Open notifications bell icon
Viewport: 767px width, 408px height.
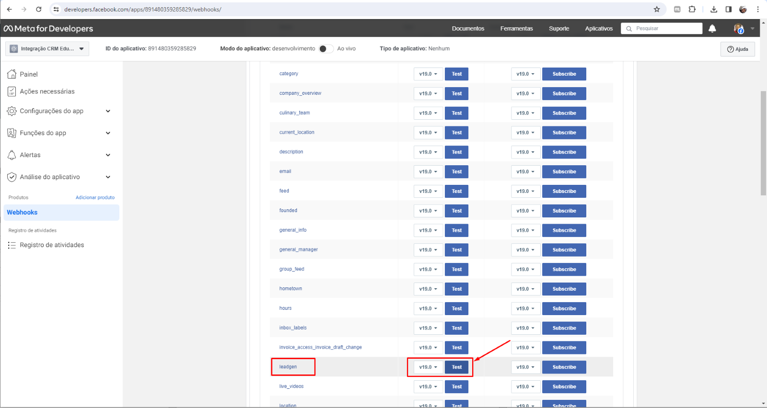(712, 29)
